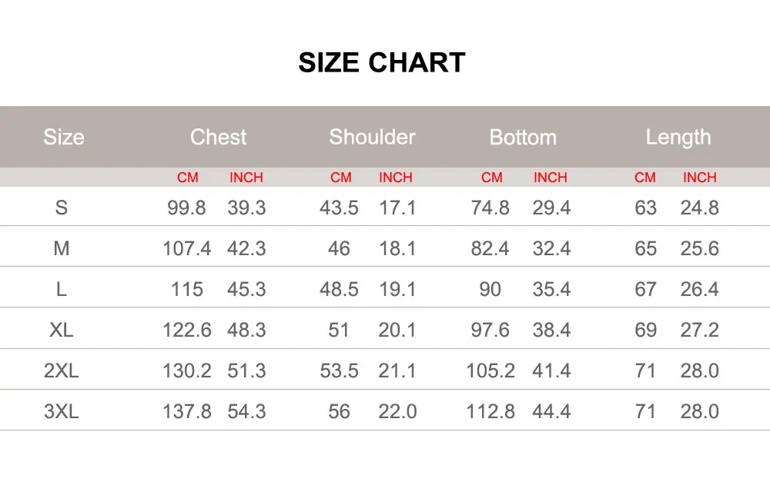Select the Size column header
This screenshot has width=770, height=482.
tap(63, 138)
